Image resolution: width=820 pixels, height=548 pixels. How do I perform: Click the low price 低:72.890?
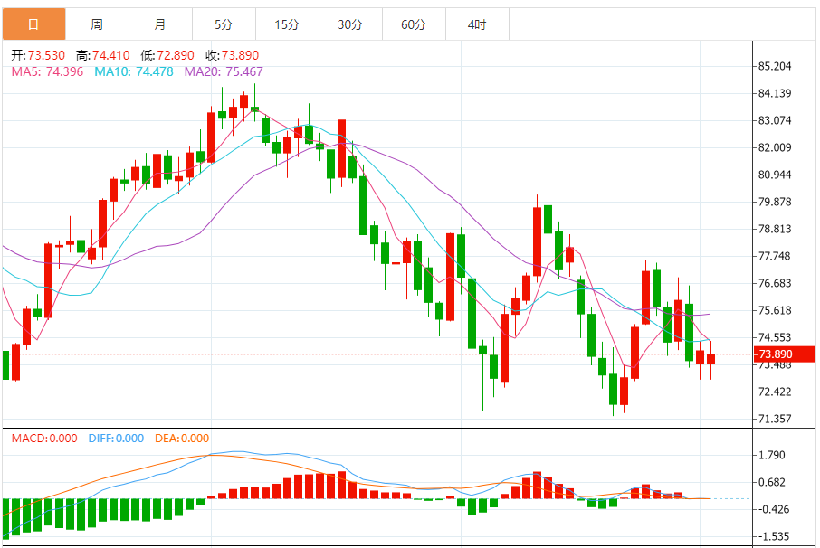pos(167,55)
